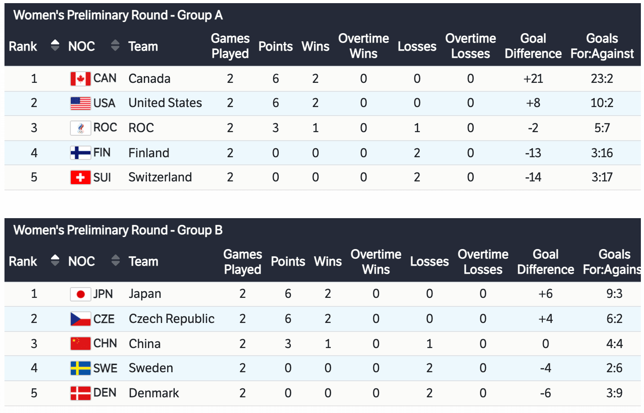This screenshot has height=413, width=644.
Task: Click Group B Goal Difference header
Action: coord(545,262)
